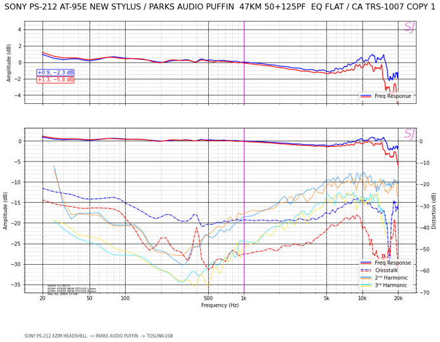This screenshot has height=342, width=440.
Task: Click the chart title starting "SONY PS-212 AT-95E"
Action: (x=220, y=7)
